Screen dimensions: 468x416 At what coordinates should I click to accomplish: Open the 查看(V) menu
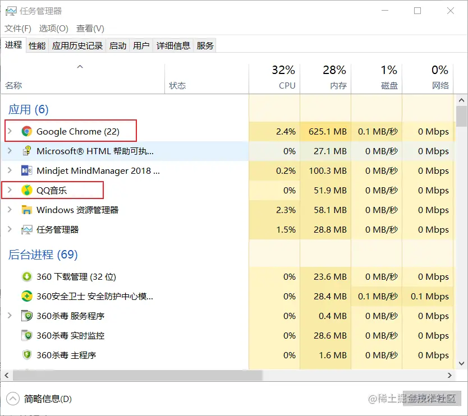(90, 29)
